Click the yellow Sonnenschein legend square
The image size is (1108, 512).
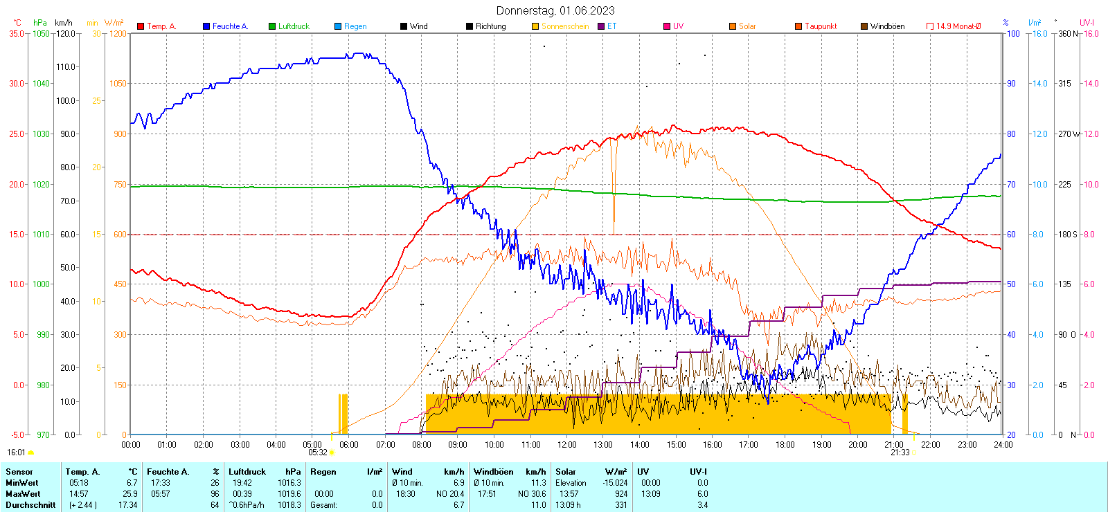[535, 26]
